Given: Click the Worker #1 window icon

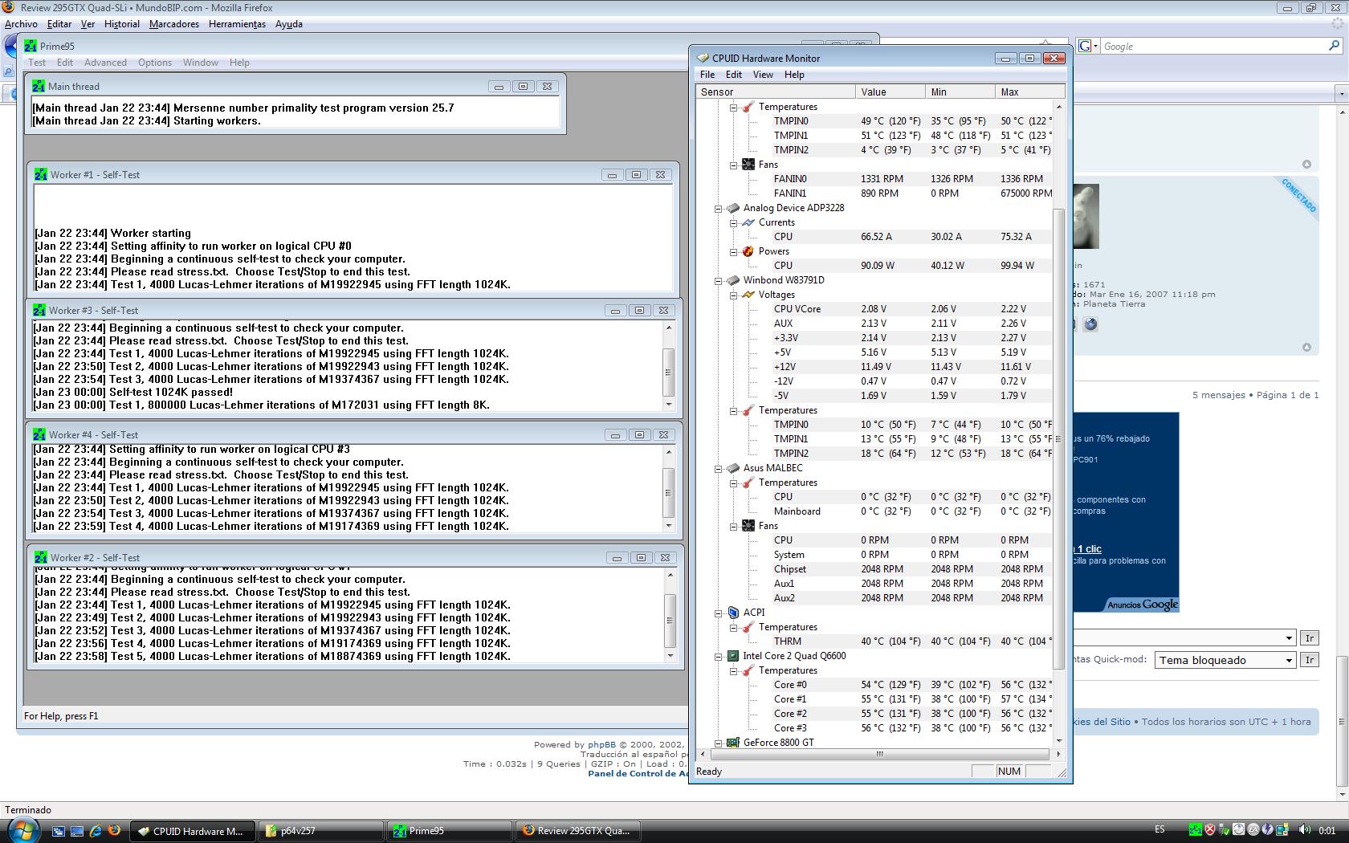Looking at the screenshot, I should click(x=41, y=174).
